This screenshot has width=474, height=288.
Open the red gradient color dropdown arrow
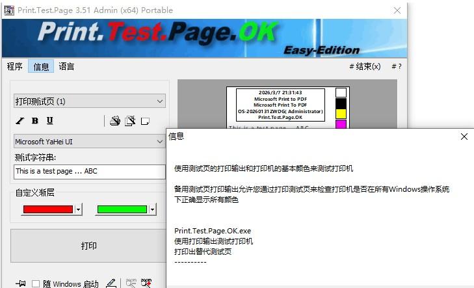click(78, 209)
